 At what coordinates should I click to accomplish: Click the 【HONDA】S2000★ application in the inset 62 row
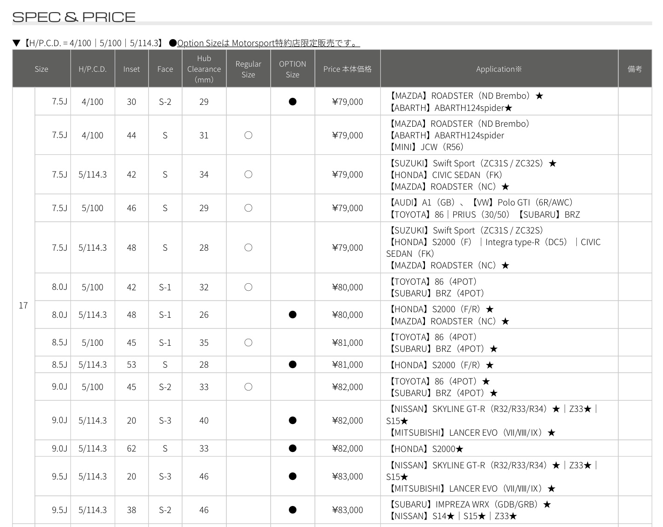click(425, 449)
